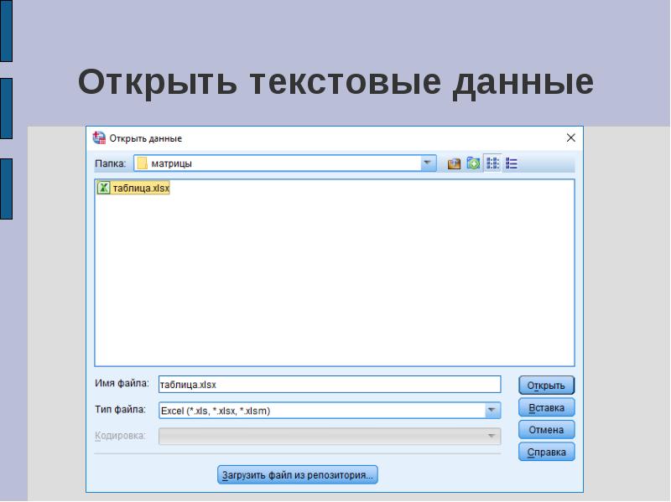The height and width of the screenshot is (502, 671).
Task: Click the Вставка button
Action: click(547, 407)
